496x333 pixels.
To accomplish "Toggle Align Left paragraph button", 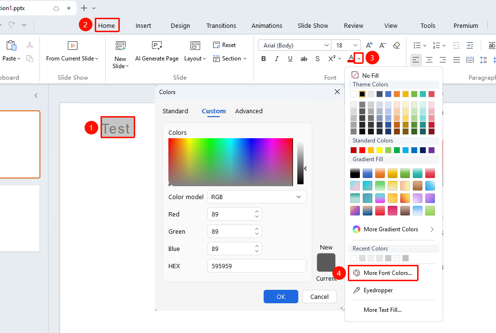I will [416, 59].
